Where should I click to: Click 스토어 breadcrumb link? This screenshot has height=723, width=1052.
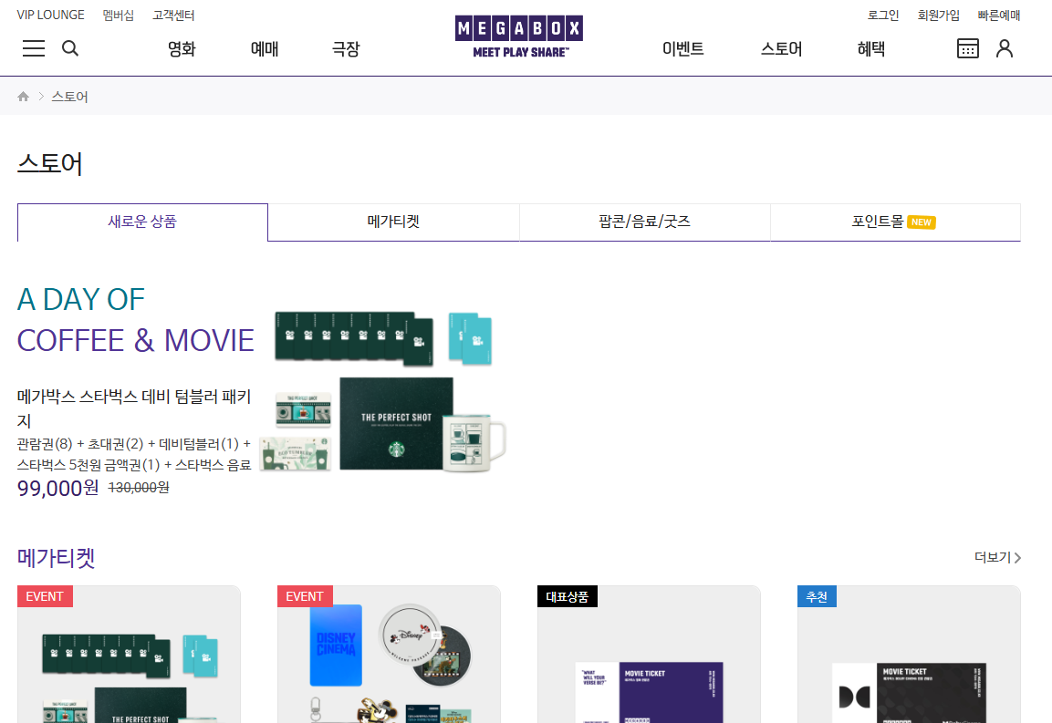[69, 97]
